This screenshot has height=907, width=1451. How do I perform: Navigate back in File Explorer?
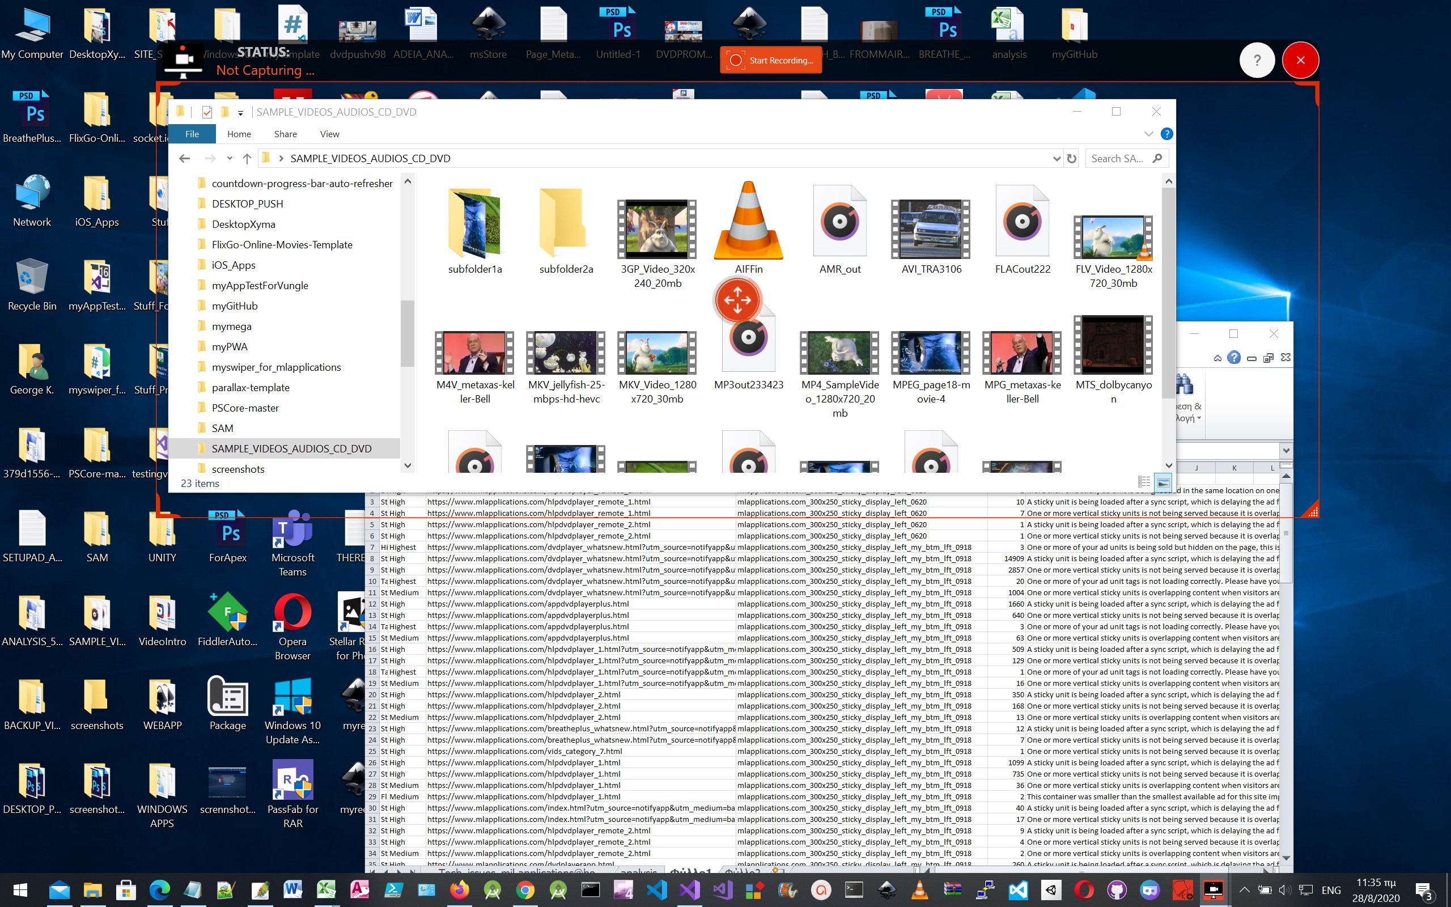pyautogui.click(x=185, y=158)
